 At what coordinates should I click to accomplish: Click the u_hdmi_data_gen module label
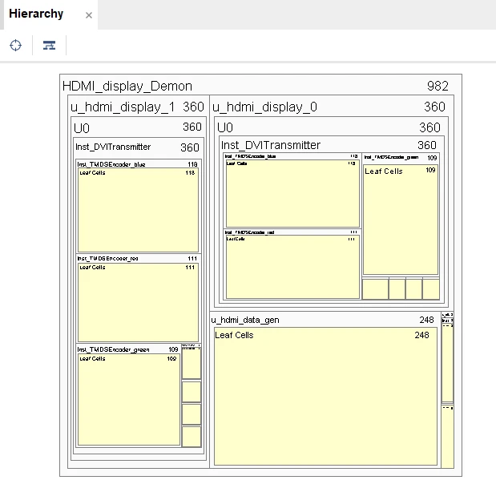(245, 320)
